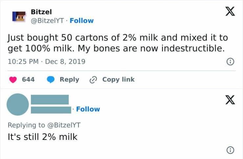Follow the BitzelYT account

tap(81, 21)
